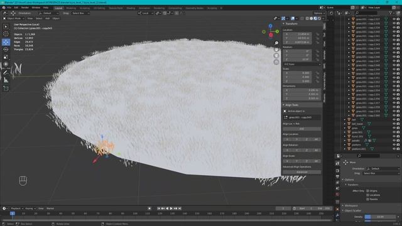Screen dimensions: 402x226
Task: Select the 3D Cursor tool
Action: tap(6, 33)
